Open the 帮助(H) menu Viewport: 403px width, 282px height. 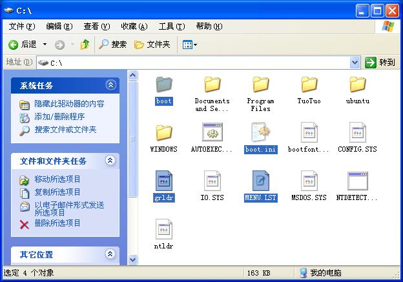[x=209, y=26]
